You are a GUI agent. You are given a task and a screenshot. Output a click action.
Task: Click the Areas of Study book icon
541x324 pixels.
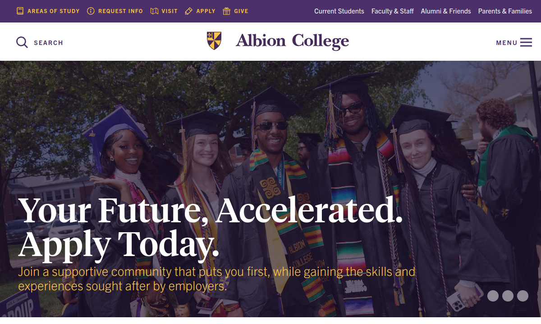point(20,11)
